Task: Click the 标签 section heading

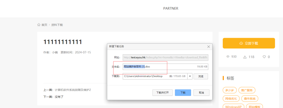Action: (x=230, y=78)
